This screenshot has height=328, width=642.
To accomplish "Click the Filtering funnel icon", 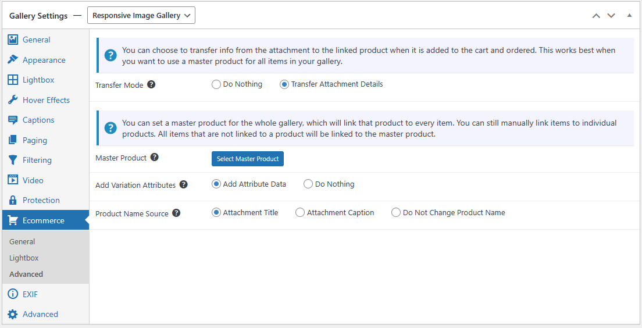I will point(13,160).
